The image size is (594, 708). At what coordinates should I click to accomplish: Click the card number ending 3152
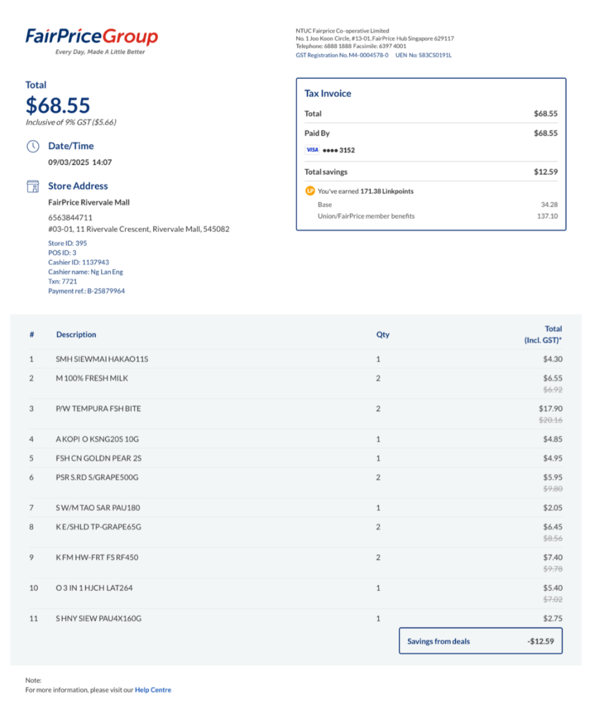(x=338, y=150)
